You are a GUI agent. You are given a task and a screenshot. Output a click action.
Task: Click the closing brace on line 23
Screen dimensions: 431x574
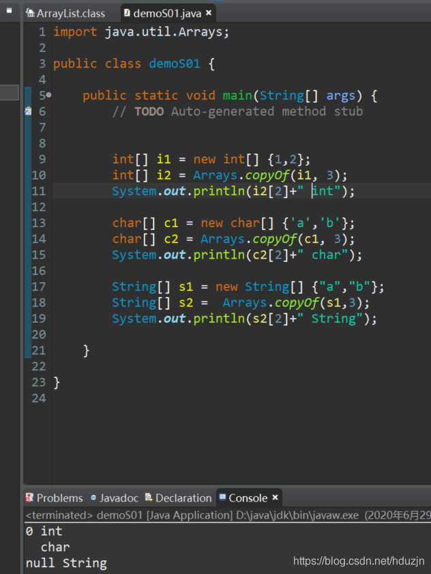pyautogui.click(x=57, y=382)
